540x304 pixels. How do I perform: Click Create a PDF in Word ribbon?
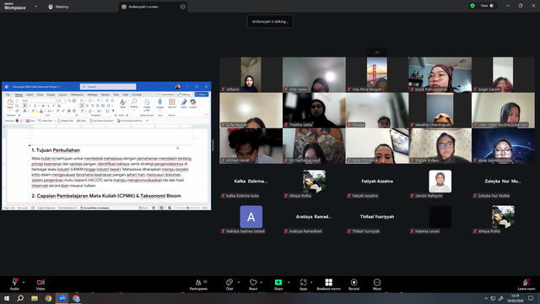pos(147,105)
